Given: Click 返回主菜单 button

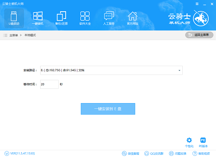Looking at the screenshot, I should (x=199, y=35).
